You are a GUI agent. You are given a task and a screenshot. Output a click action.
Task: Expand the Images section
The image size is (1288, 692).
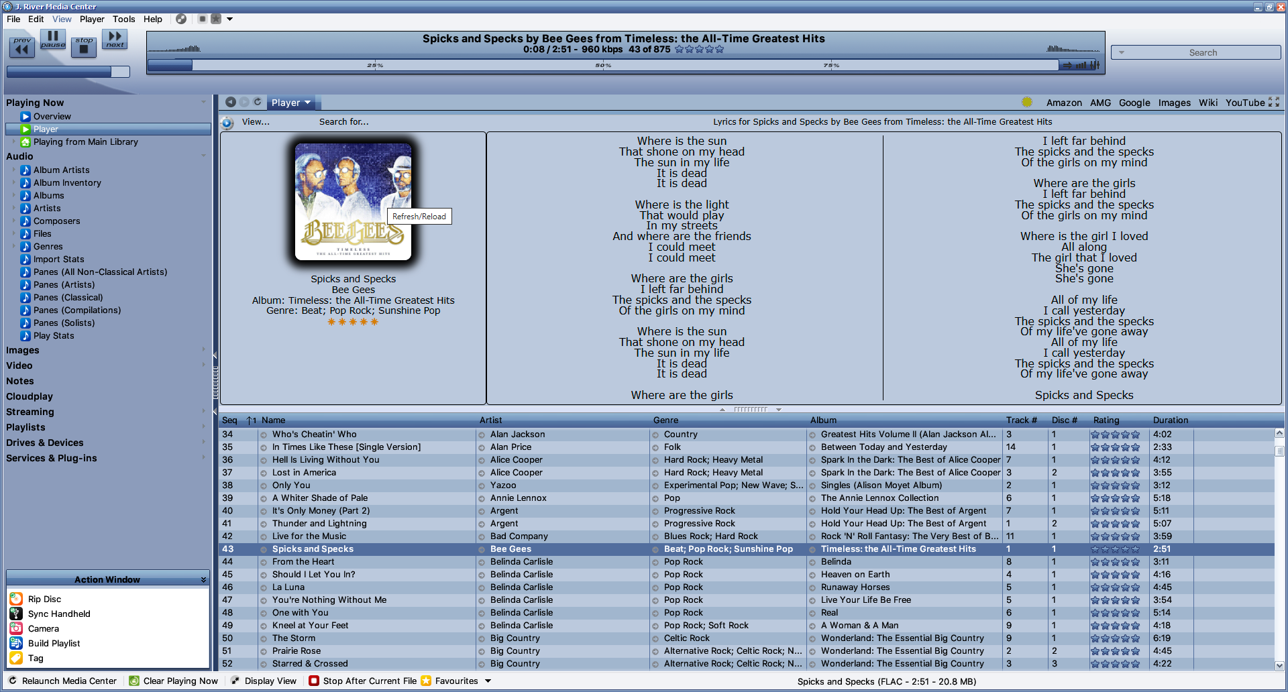[204, 349]
